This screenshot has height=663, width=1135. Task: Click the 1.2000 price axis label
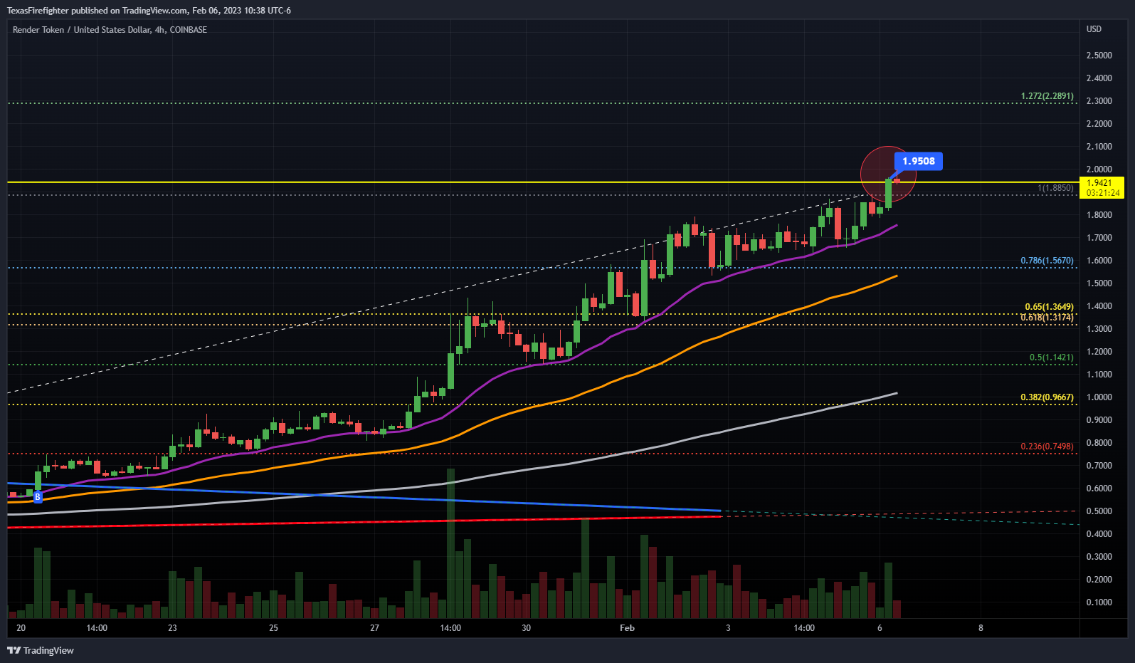click(x=1099, y=352)
